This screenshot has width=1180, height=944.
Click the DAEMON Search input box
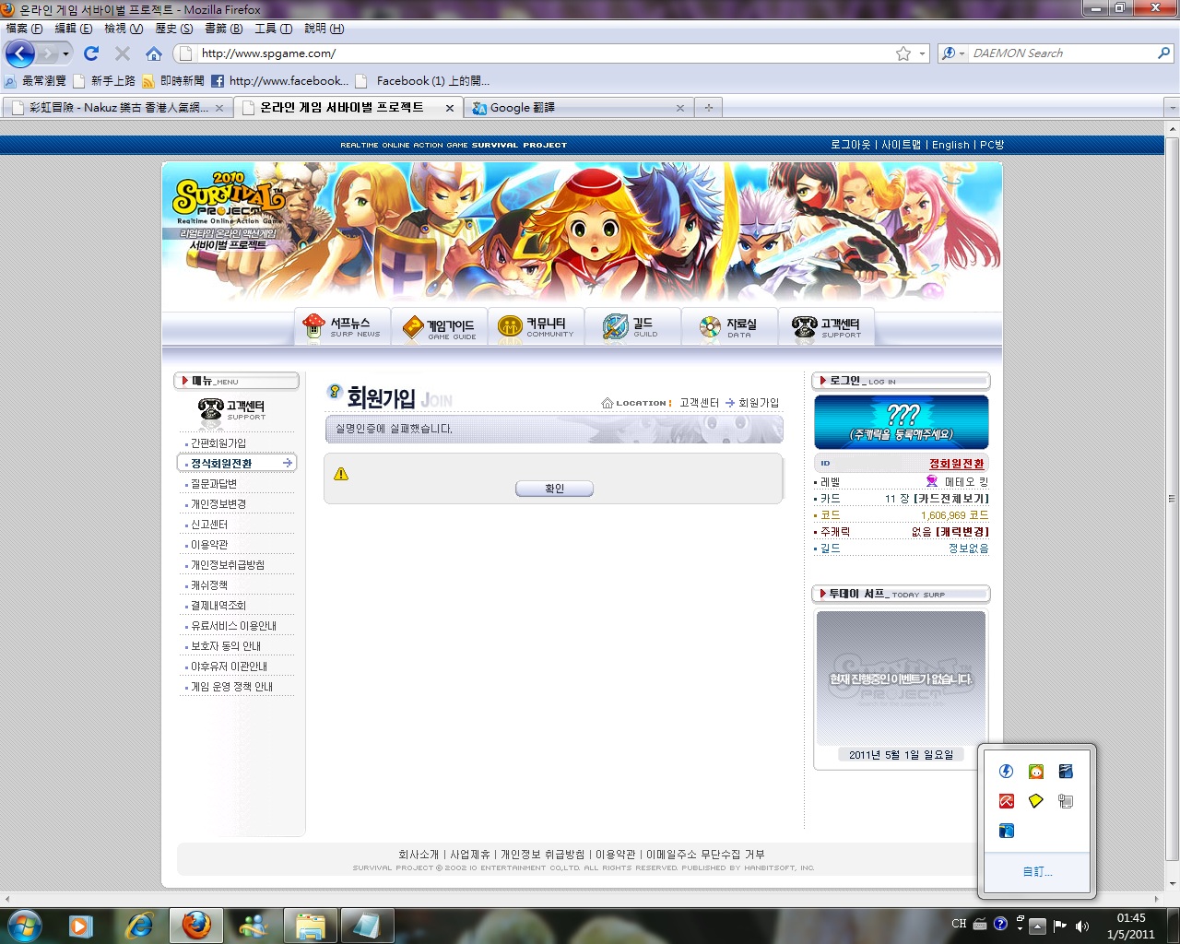pyautogui.click(x=1060, y=53)
